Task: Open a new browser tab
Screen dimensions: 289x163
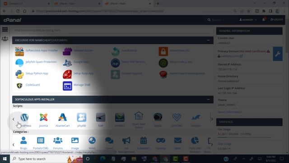Action: pos(158,4)
